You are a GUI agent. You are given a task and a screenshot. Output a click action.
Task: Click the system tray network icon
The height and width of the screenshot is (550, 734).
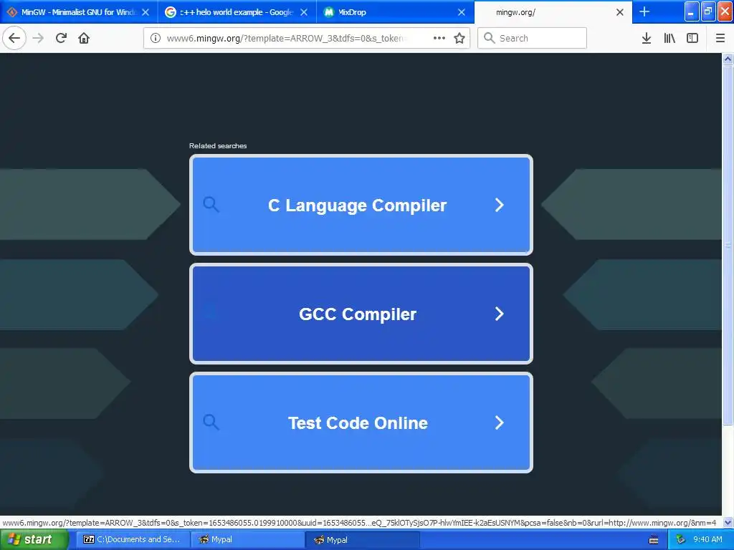(680, 540)
